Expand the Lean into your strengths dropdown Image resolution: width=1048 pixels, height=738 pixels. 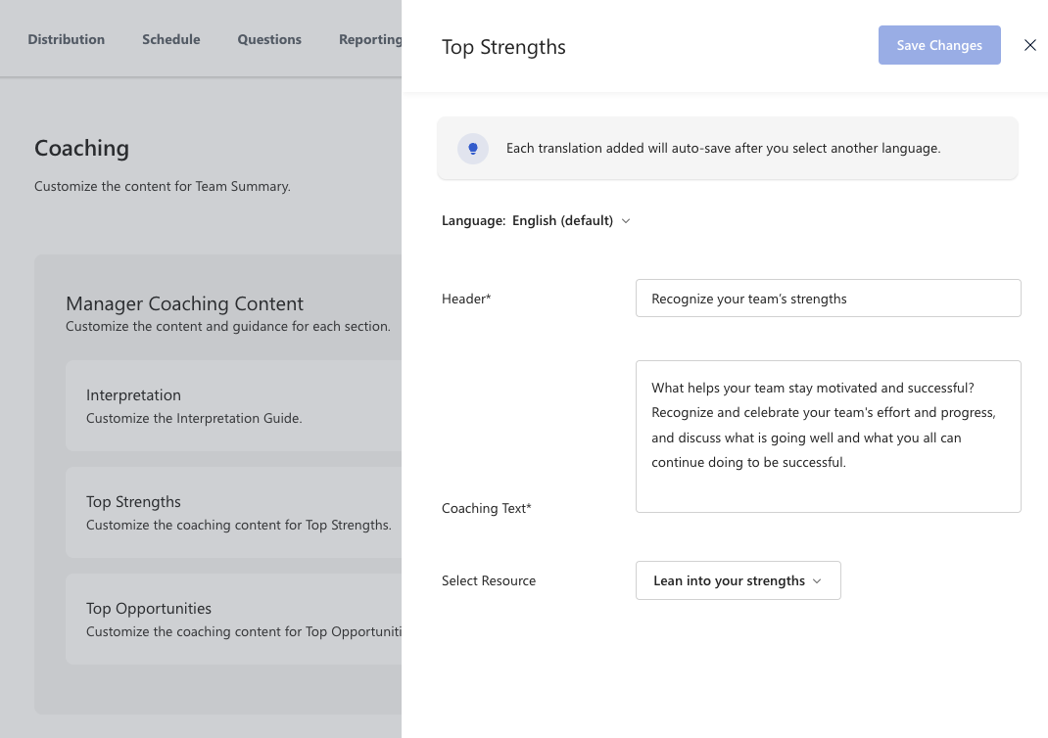click(x=738, y=580)
